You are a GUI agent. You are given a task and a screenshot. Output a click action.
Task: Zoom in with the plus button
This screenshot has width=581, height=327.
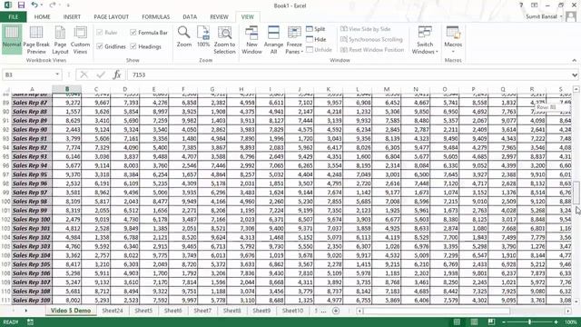(556, 322)
